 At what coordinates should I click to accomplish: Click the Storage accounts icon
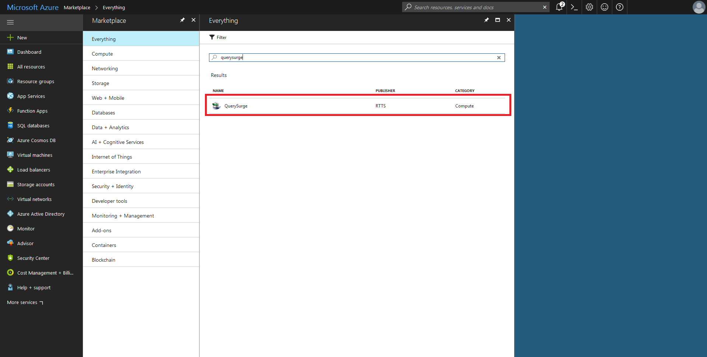click(10, 184)
